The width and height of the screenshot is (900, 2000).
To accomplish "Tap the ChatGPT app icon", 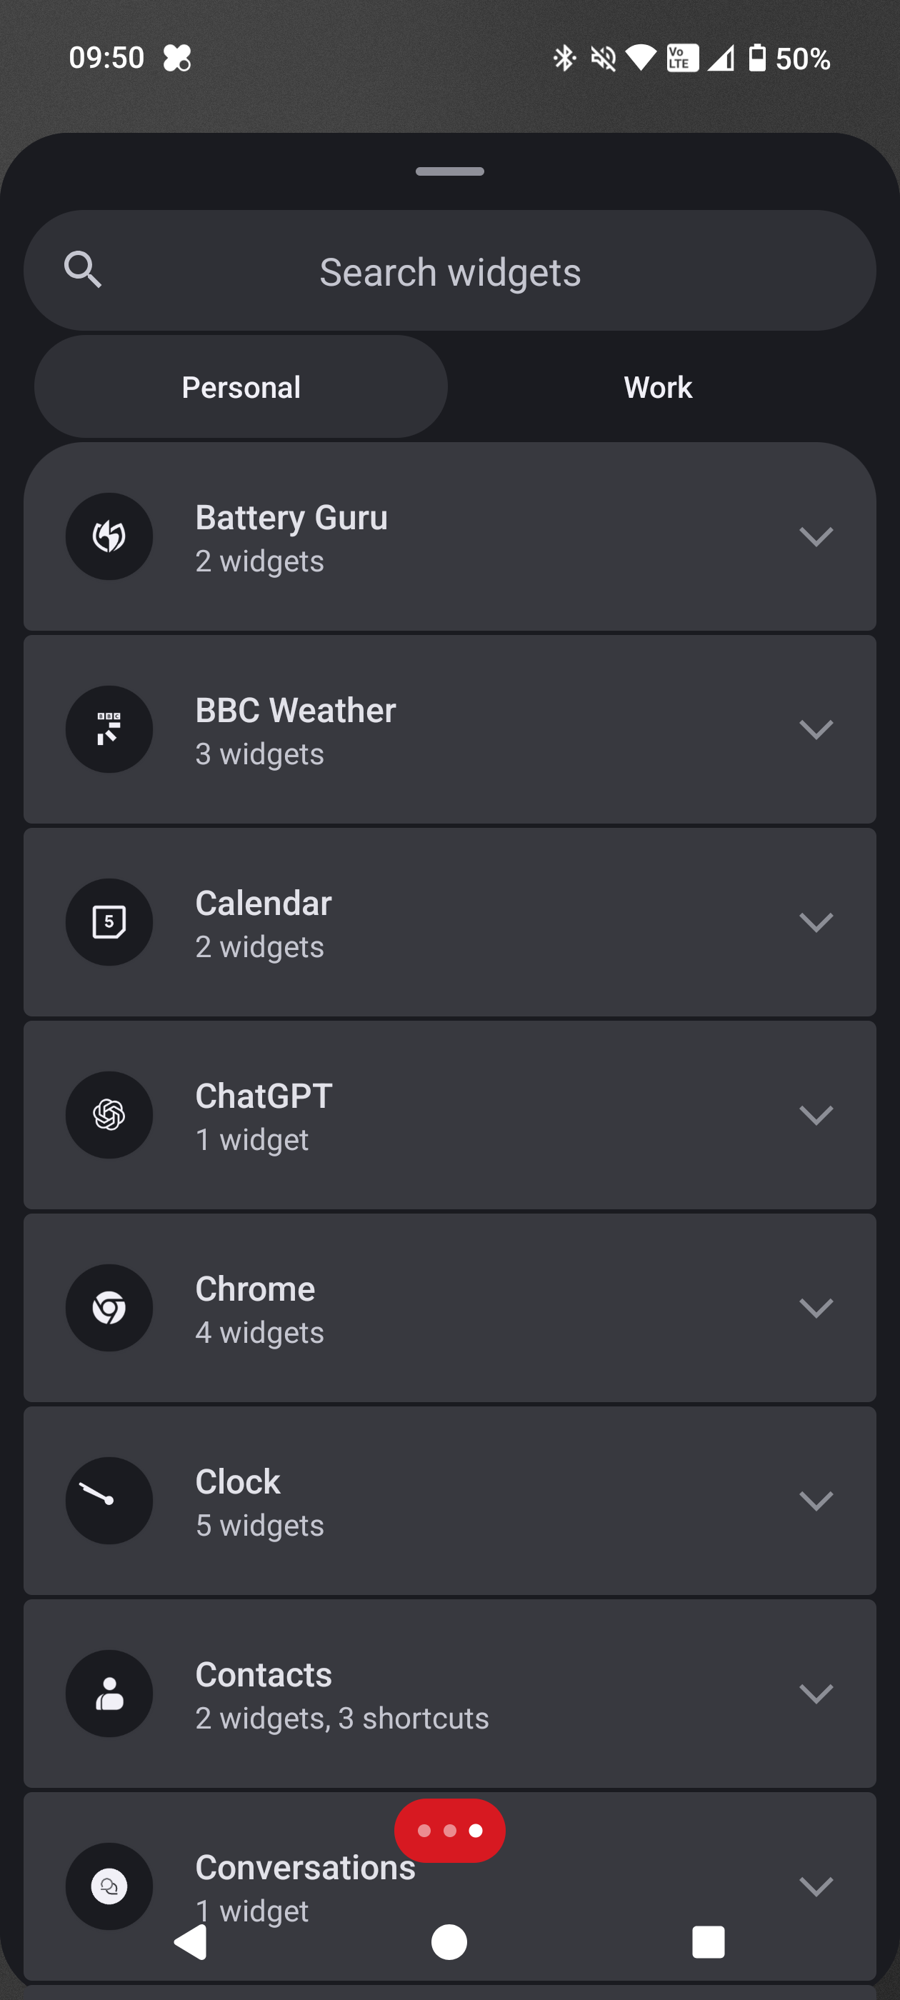I will tap(109, 1115).
